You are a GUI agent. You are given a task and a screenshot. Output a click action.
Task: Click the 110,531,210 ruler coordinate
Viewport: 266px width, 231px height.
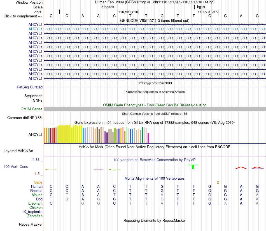[128, 12]
